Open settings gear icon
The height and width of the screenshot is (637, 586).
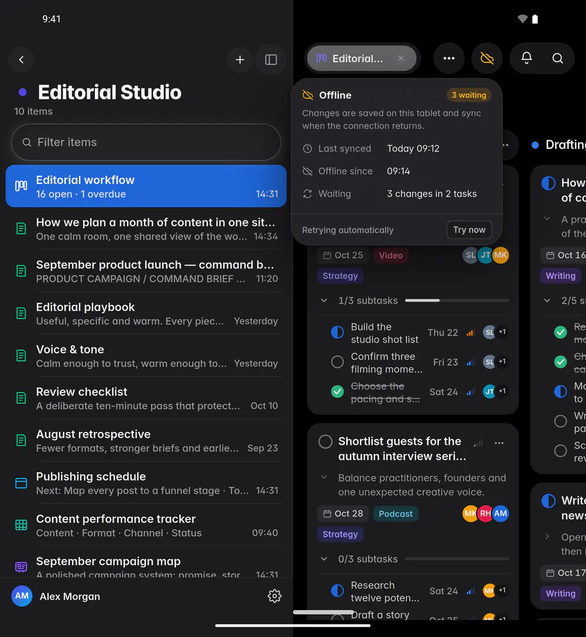point(274,596)
